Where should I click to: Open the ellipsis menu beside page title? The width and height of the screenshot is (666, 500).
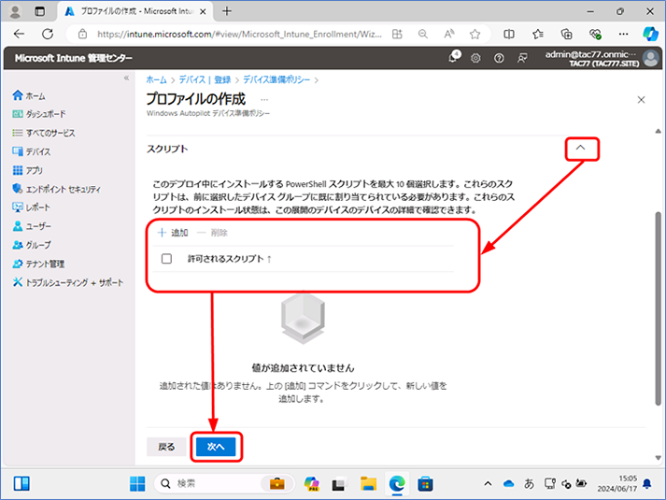[264, 100]
